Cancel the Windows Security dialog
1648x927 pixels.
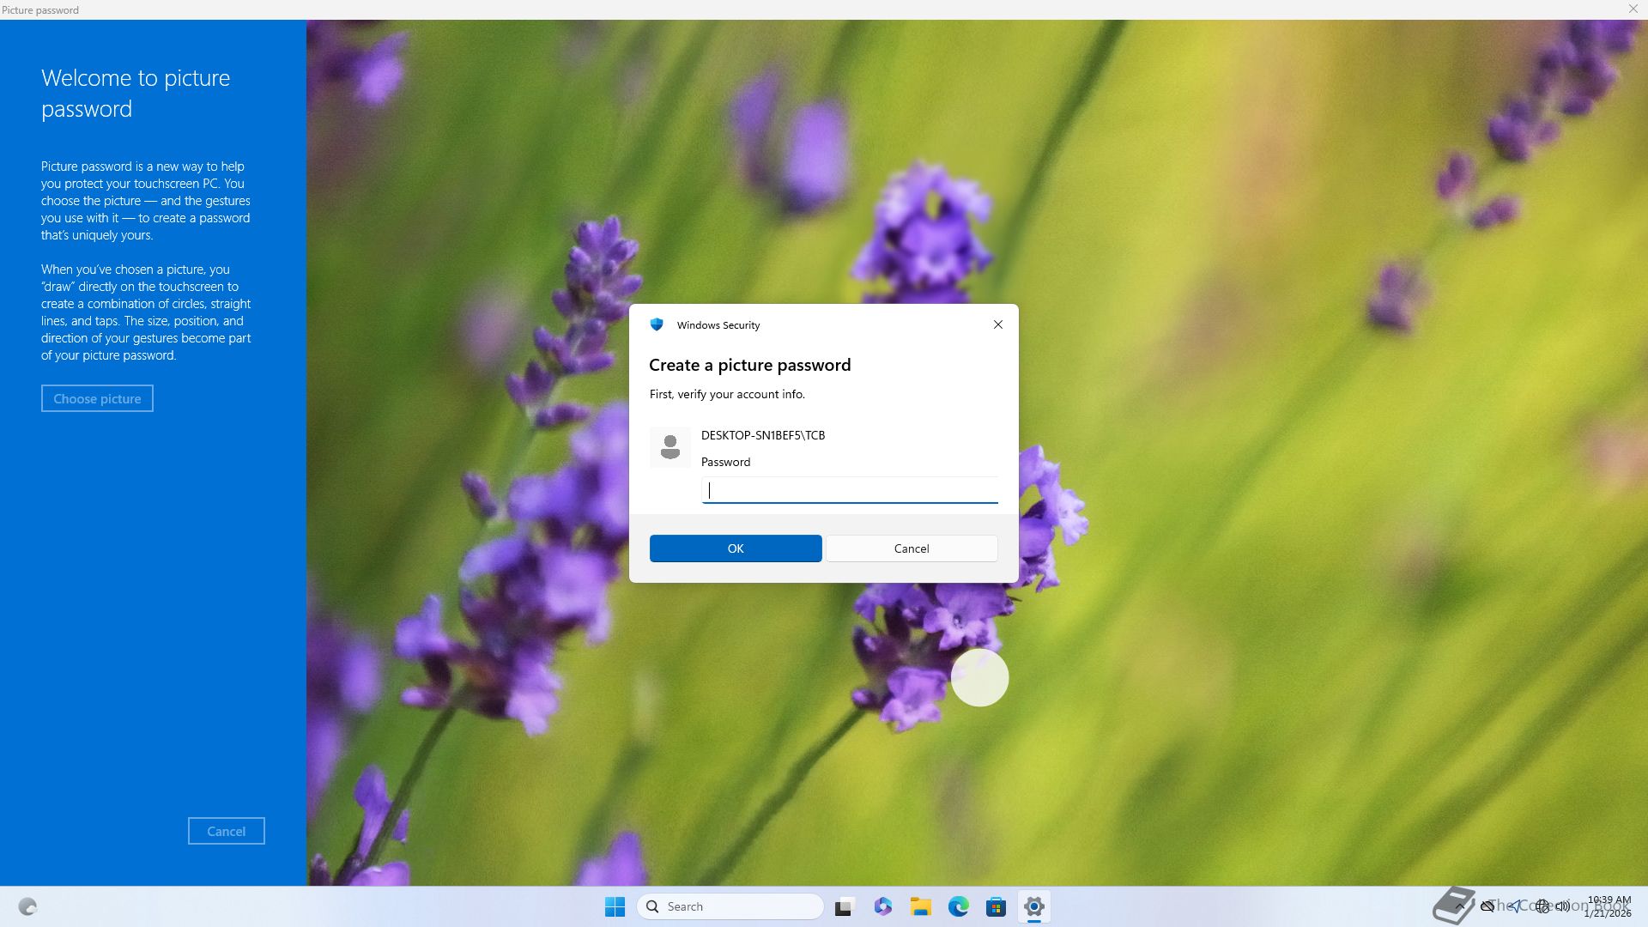tap(912, 548)
